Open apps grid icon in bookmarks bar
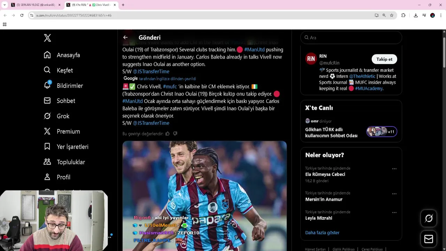 (5, 24)
